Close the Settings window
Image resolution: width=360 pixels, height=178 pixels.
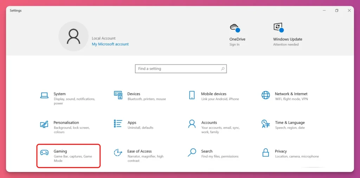click(x=349, y=11)
